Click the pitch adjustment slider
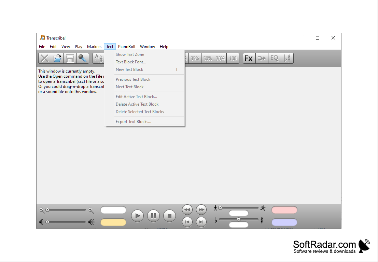The height and width of the screenshot is (262, 378). 238,219
